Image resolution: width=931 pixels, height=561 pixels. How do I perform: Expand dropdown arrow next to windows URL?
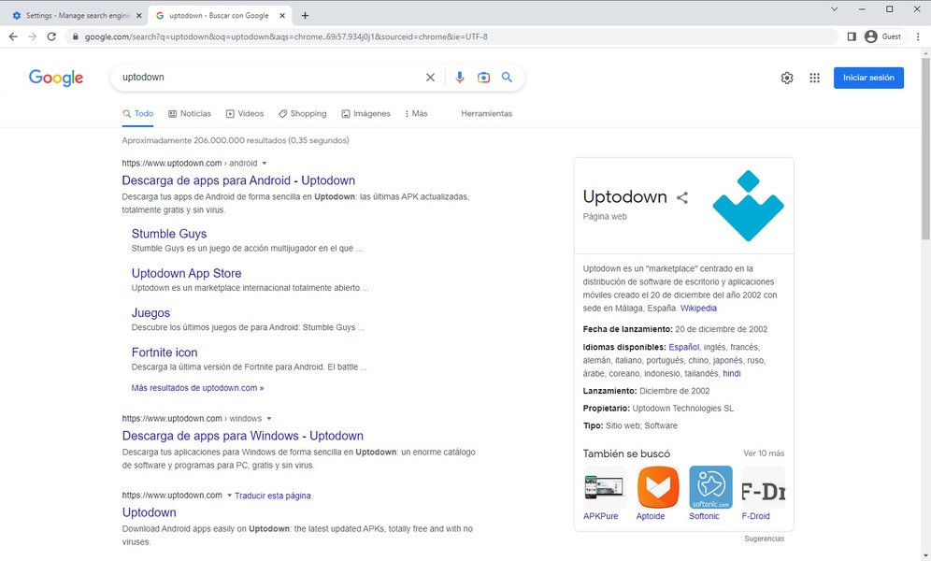pos(269,419)
